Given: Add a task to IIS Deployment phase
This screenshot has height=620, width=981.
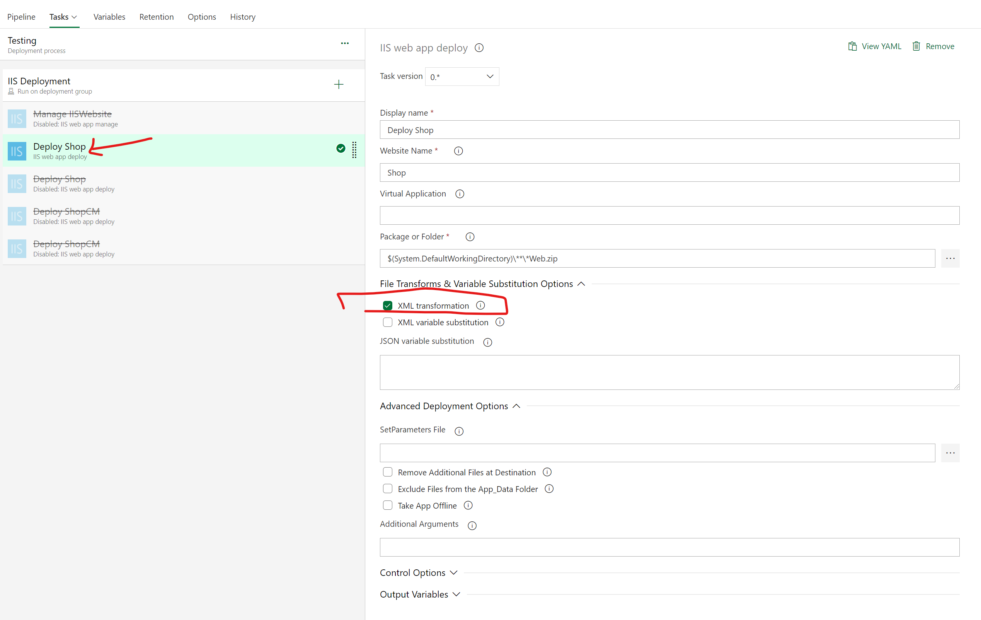Looking at the screenshot, I should (x=339, y=84).
